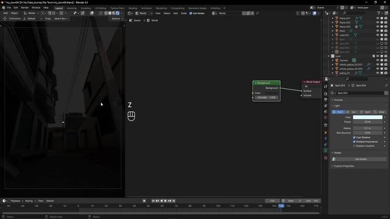
Task: Select Sun light type button
Action: point(352,112)
